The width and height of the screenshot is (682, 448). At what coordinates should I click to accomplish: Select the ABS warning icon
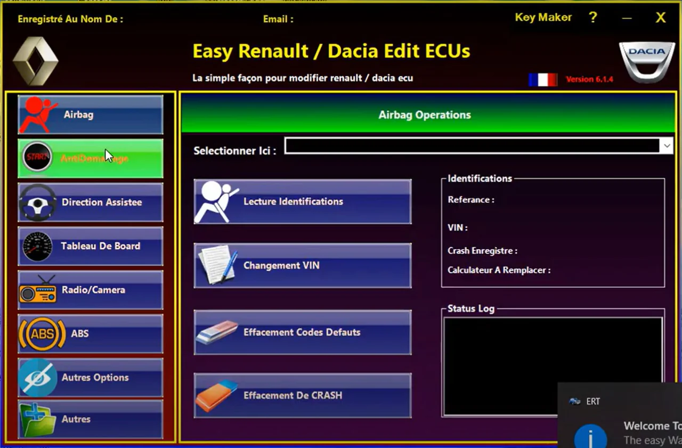[42, 334]
